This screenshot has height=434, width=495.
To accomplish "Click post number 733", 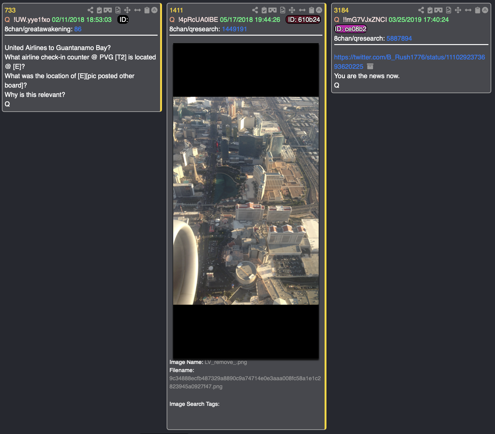I will [10, 10].
